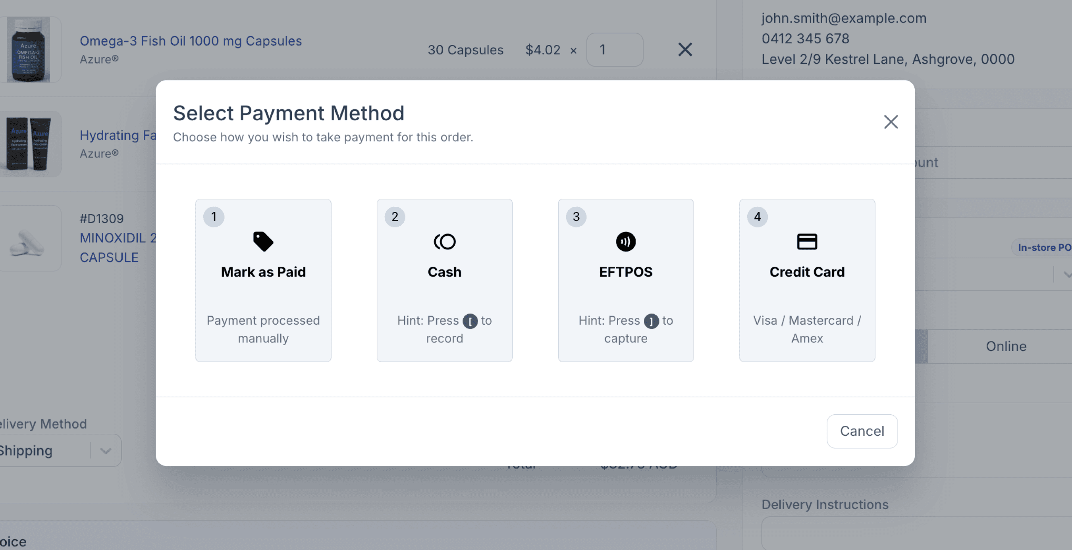The image size is (1072, 550).
Task: Click the number 2 shortcut badge
Action: 395,217
